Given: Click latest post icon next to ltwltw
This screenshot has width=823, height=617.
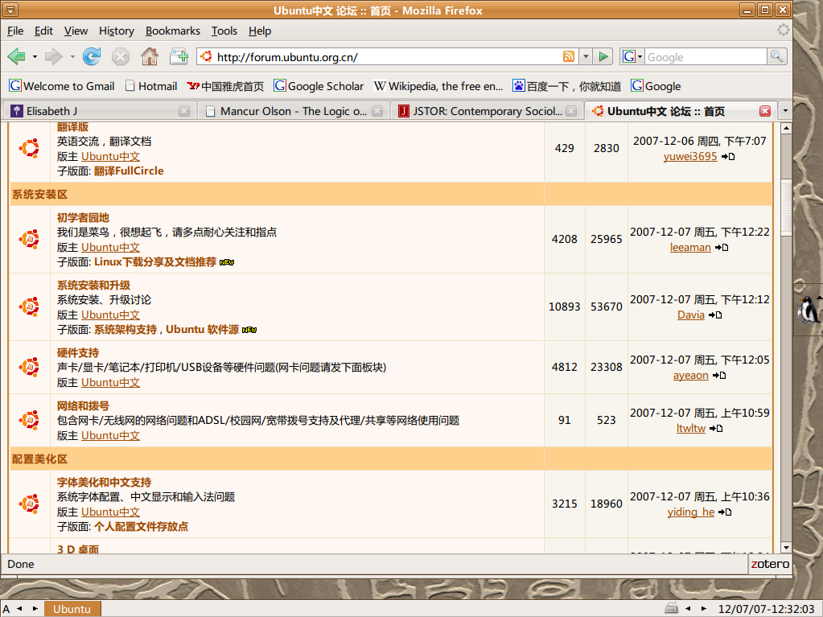Looking at the screenshot, I should pos(716,428).
